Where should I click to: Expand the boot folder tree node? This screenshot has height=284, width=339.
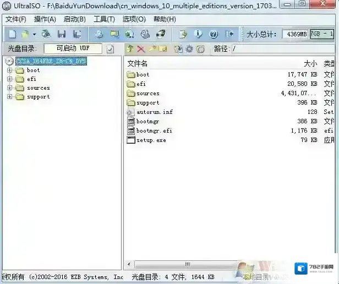[x=9, y=70]
